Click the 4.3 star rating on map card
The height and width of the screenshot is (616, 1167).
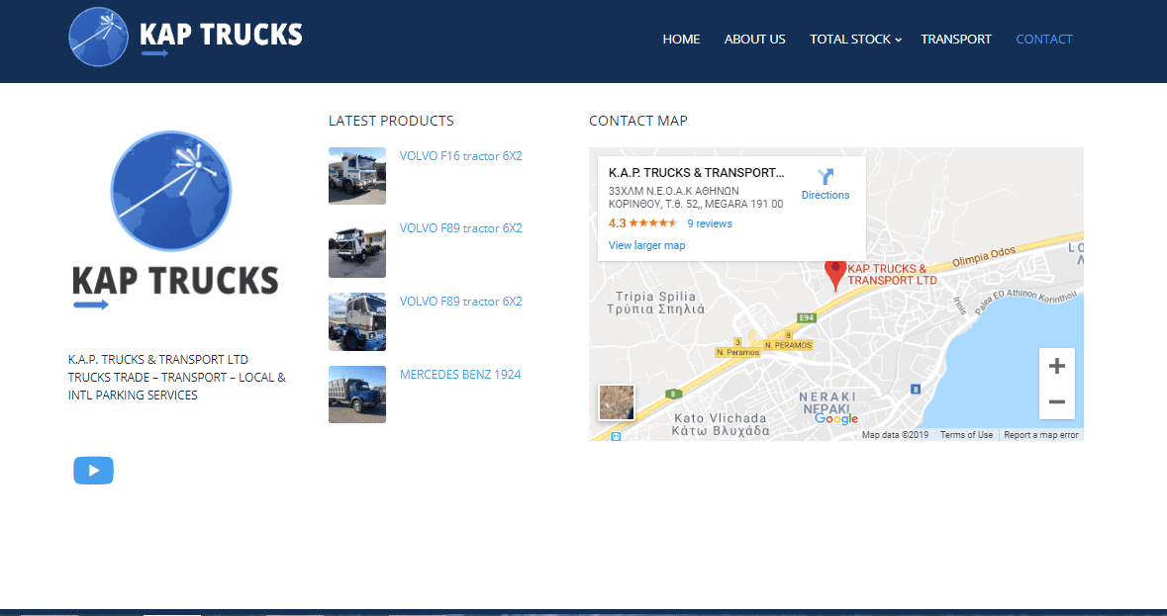[x=642, y=222]
